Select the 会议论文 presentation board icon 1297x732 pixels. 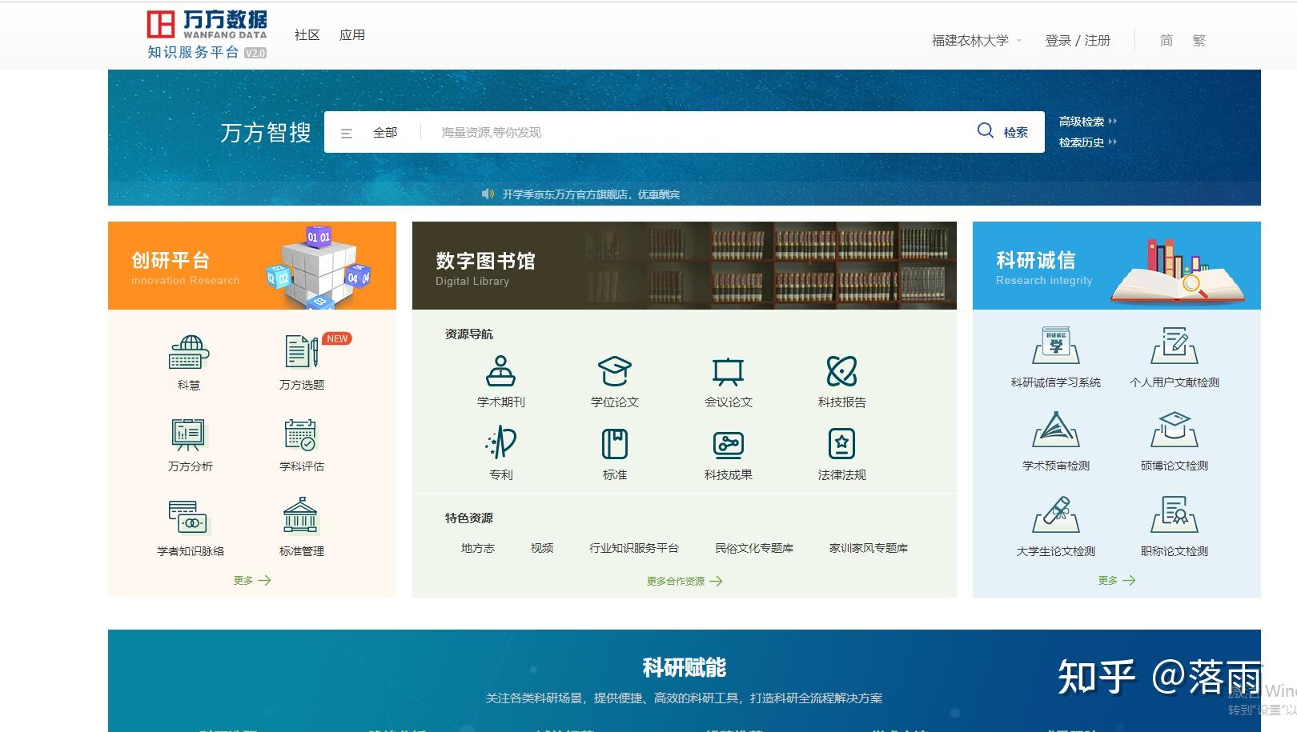click(729, 371)
